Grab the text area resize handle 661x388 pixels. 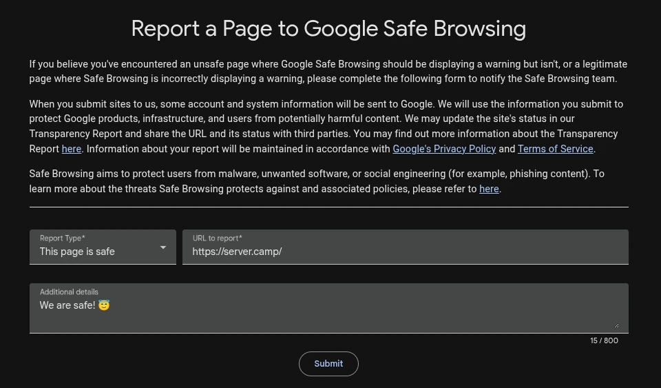[x=616, y=326]
